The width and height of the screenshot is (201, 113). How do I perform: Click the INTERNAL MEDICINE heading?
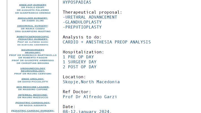(33, 95)
